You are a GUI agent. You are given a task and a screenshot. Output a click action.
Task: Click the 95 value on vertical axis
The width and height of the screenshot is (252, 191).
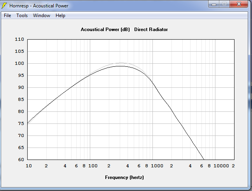[21, 75]
